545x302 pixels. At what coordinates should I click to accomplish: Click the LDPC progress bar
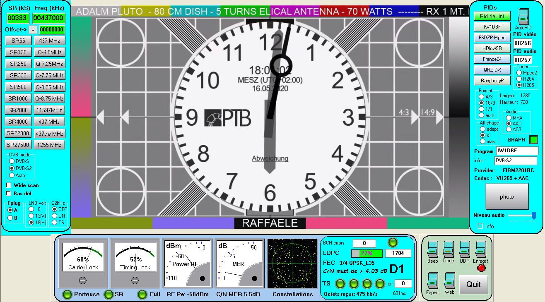point(367,253)
